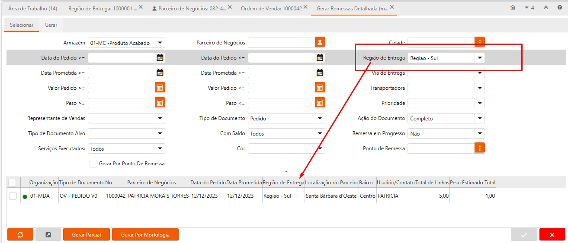This screenshot has width=568, height=243.
Task: Click the Cidade input field
Action: [x=441, y=43]
